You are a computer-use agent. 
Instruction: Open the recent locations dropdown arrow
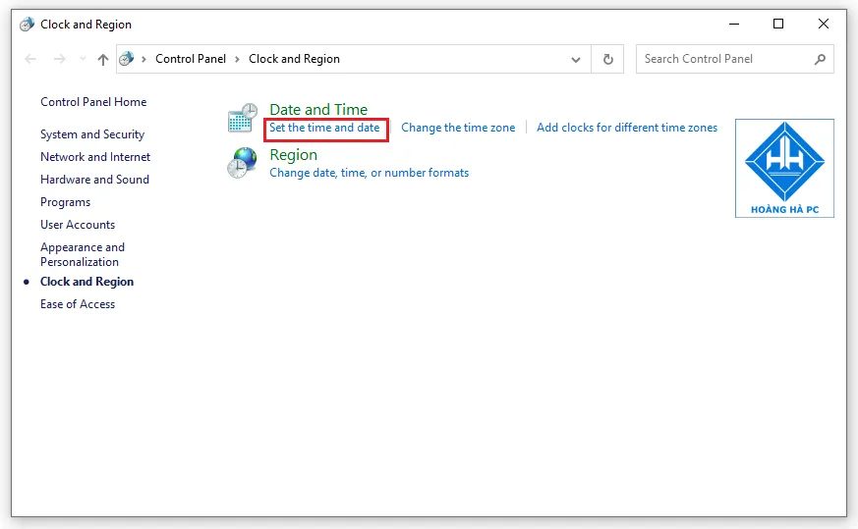coord(81,59)
